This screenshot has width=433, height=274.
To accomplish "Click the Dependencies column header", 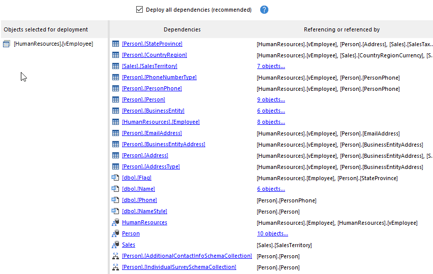I will click(182, 30).
